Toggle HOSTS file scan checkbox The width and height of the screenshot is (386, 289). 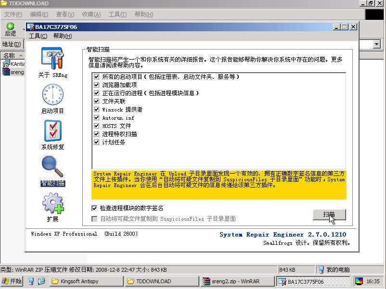[96, 126]
